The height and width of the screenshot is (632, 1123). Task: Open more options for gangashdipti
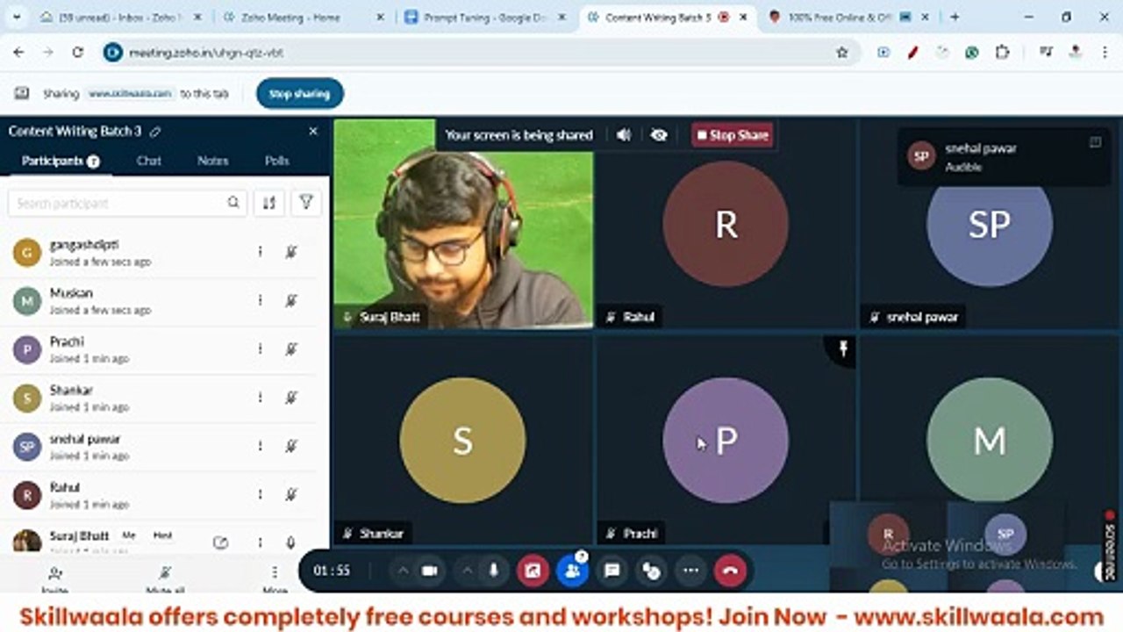coord(260,252)
